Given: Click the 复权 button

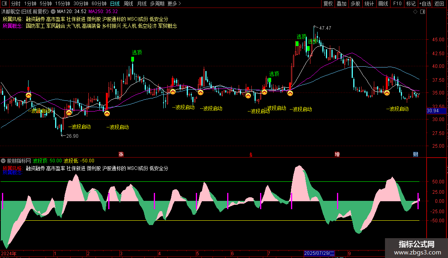Looking at the screenshot, I should 328,4.
